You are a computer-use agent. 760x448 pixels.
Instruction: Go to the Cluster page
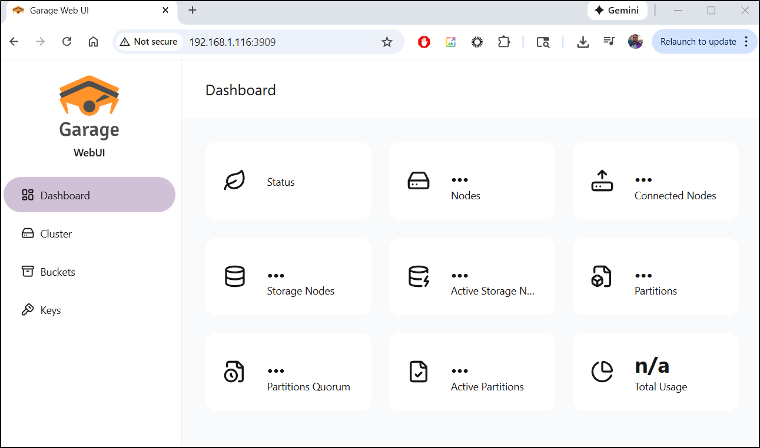[x=56, y=234]
